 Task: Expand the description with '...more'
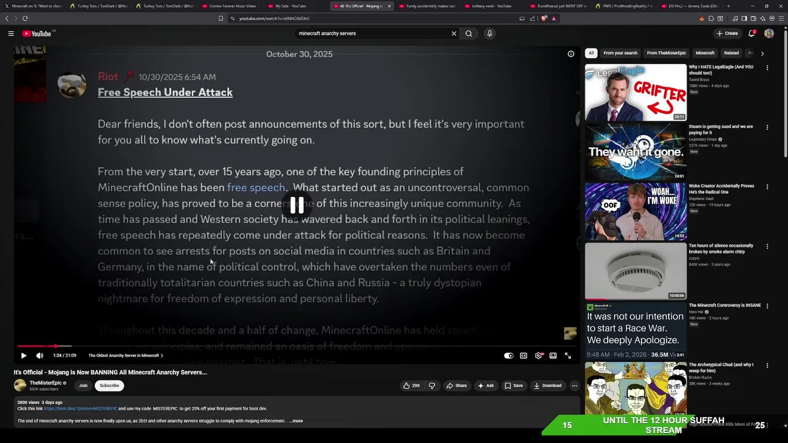pos(296,421)
